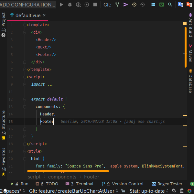Image resolution: width=194 pixels, height=194 pixels.
Task: Open the Regex Tester tool window
Action: tap(167, 184)
